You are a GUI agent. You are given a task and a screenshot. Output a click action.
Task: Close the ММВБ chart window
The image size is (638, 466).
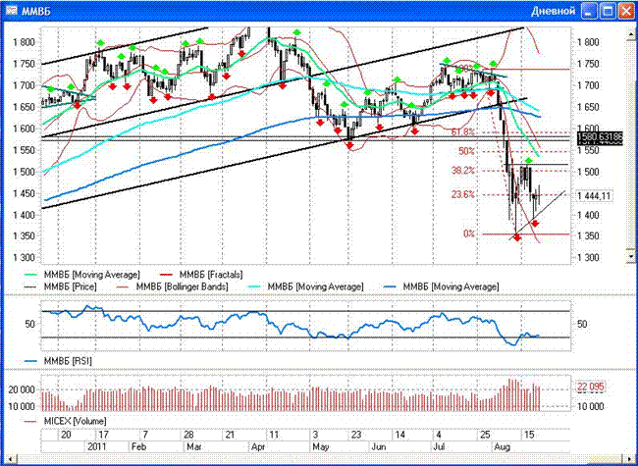[x=626, y=11]
